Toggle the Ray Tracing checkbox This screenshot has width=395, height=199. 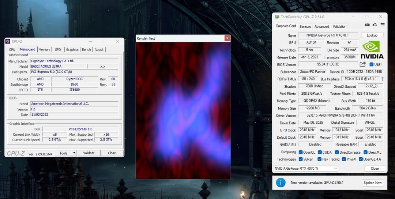tap(319, 159)
